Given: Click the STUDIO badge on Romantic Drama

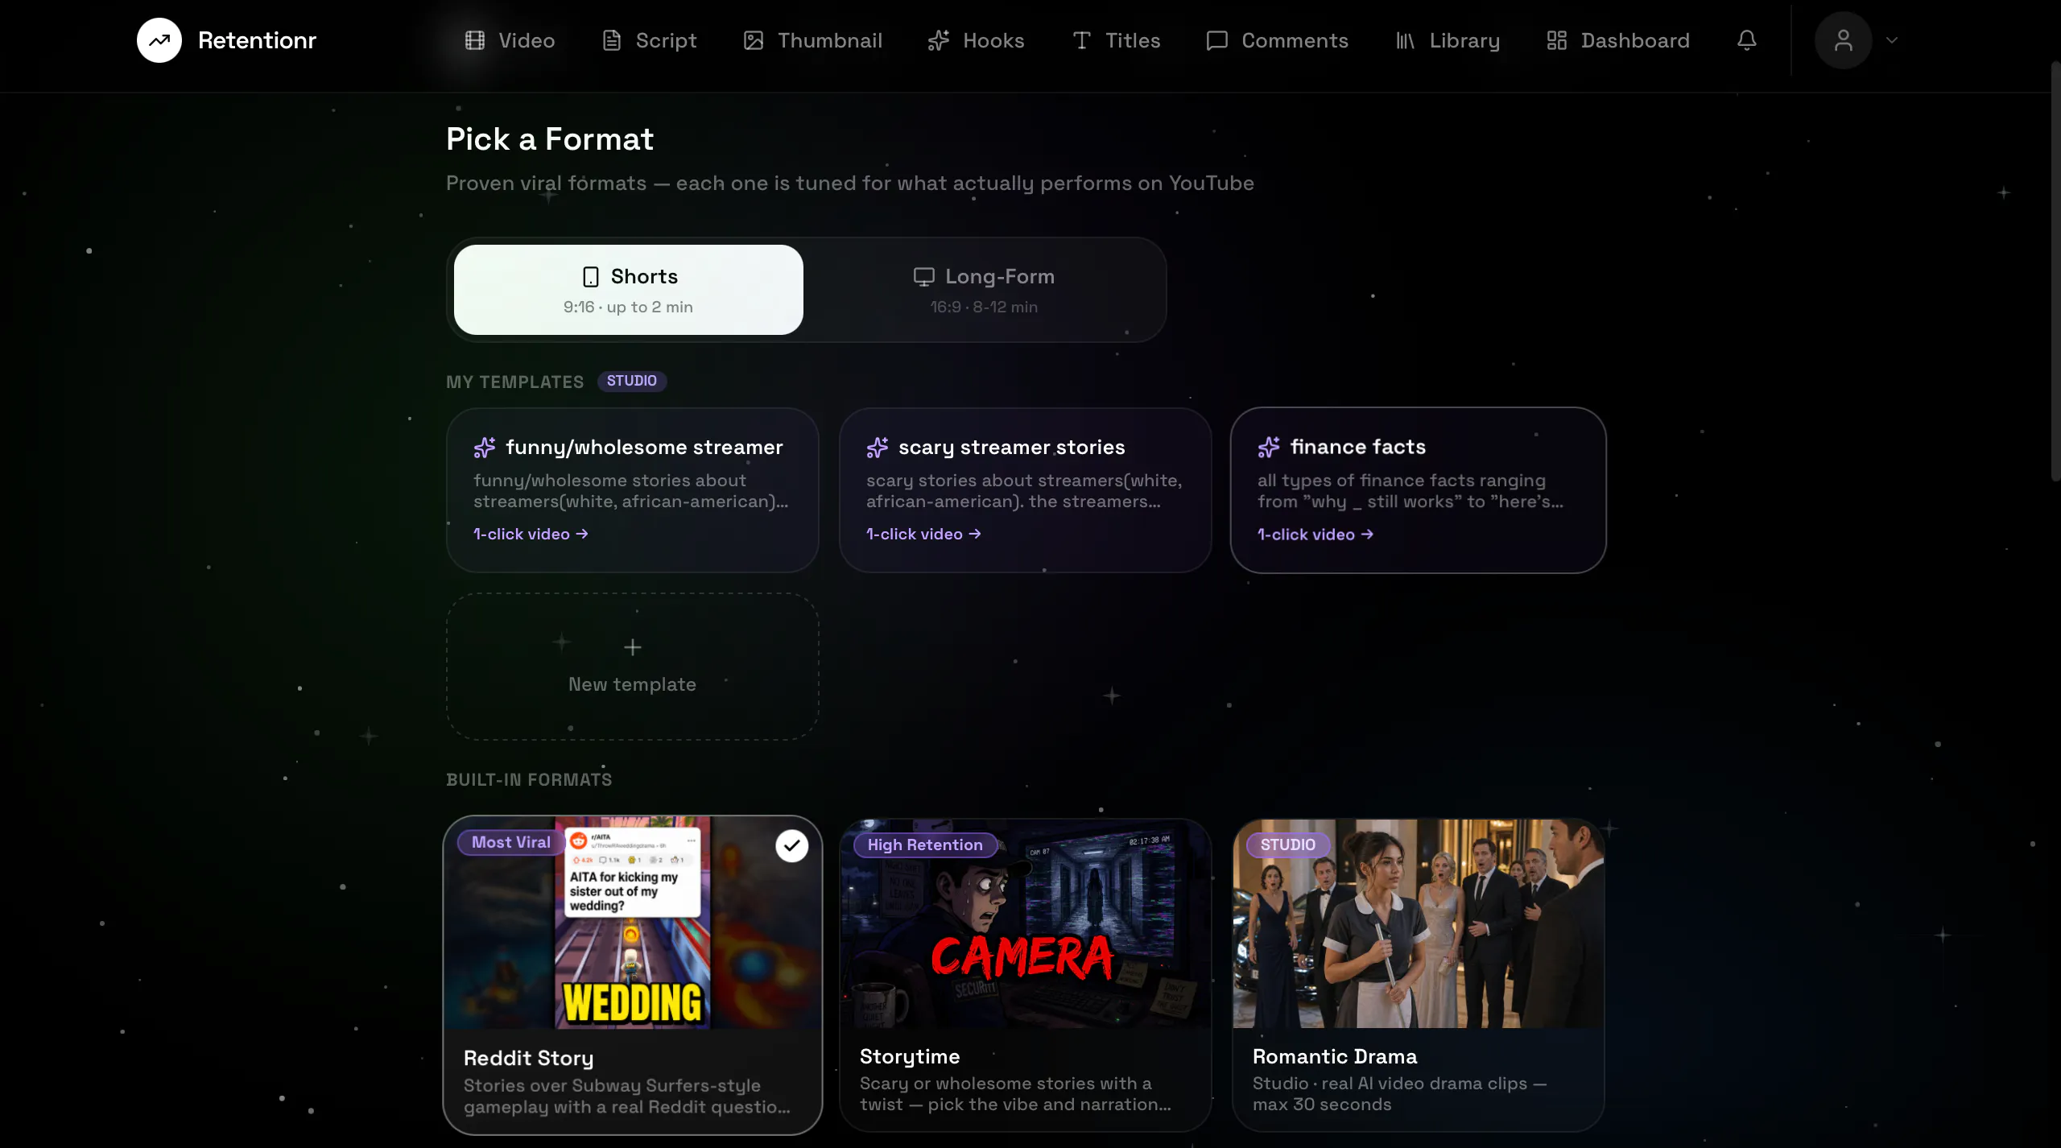Looking at the screenshot, I should (x=1288, y=845).
